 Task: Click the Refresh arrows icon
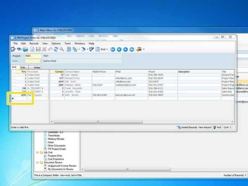click(56, 49)
